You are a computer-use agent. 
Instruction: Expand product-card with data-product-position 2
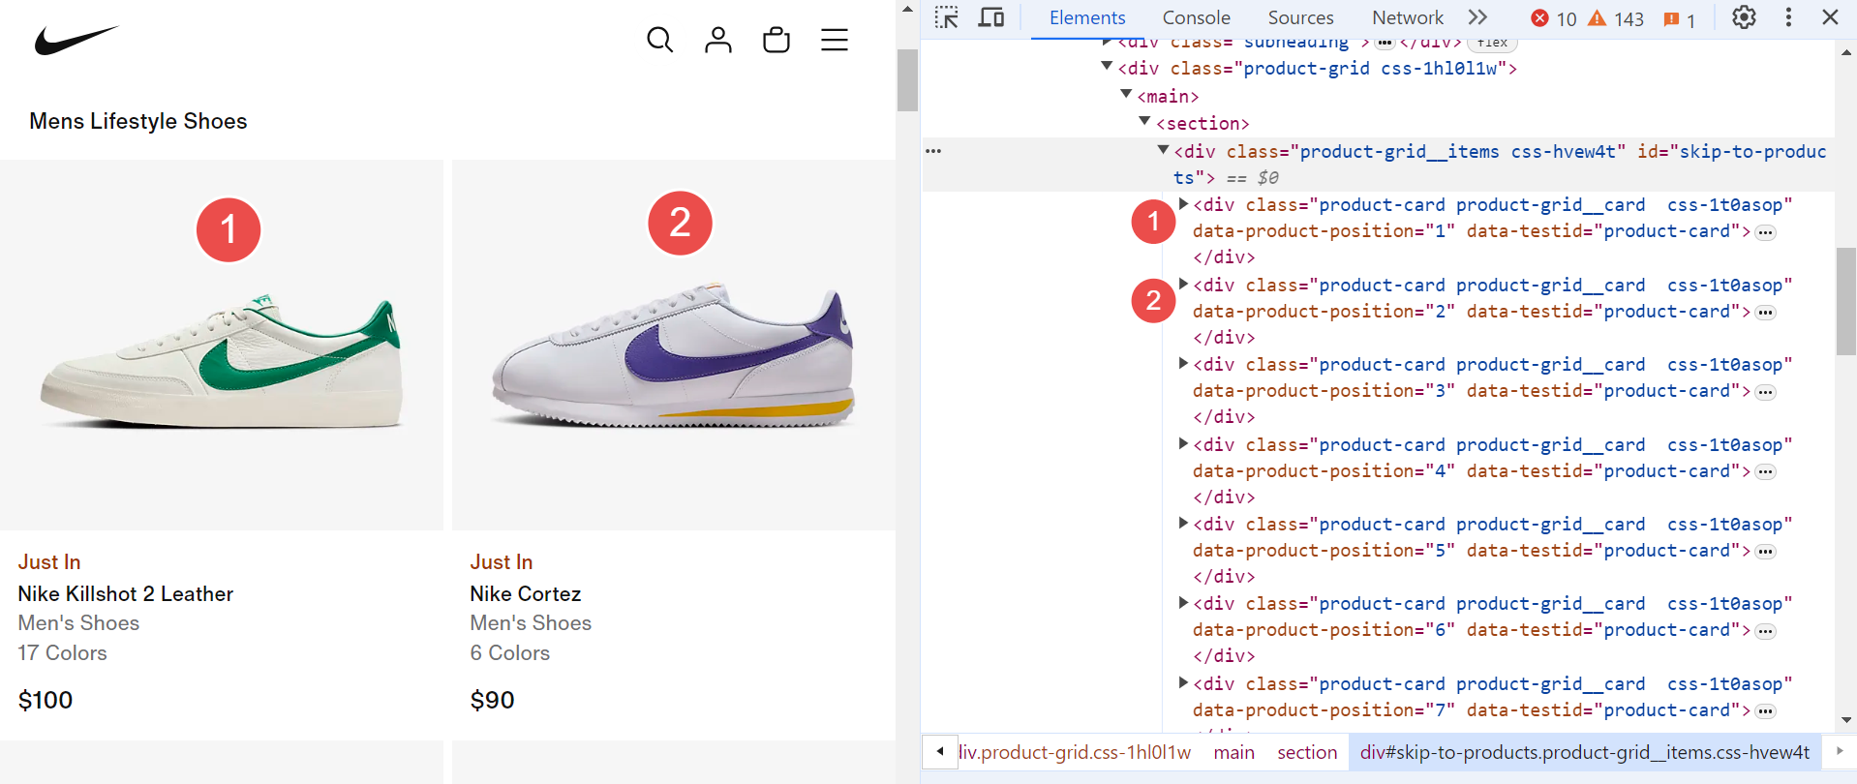pyautogui.click(x=1183, y=284)
